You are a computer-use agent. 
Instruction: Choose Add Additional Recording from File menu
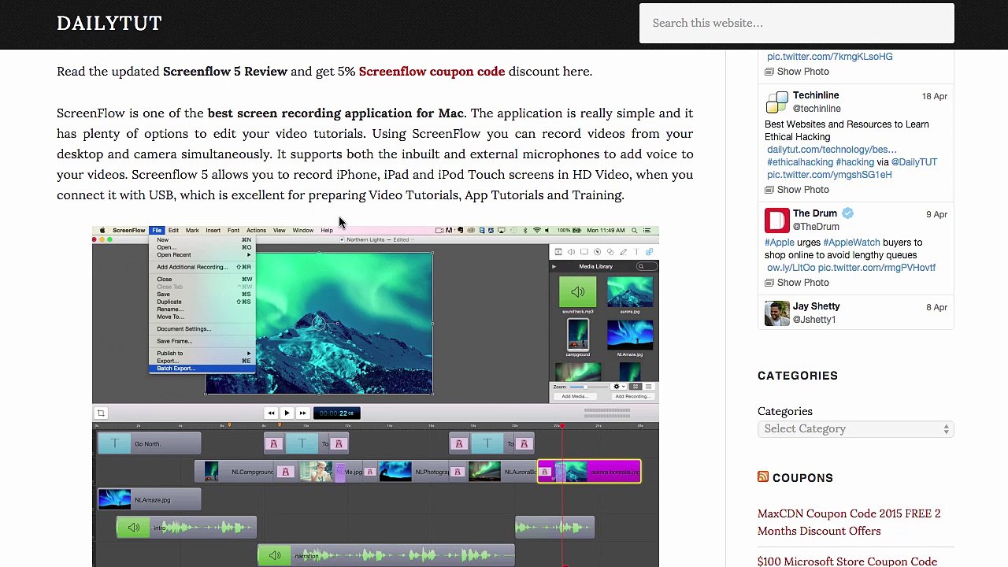point(202,267)
